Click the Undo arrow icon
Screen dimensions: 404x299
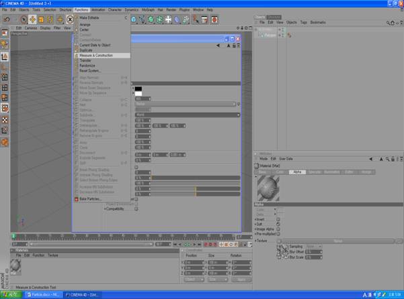click(6, 19)
